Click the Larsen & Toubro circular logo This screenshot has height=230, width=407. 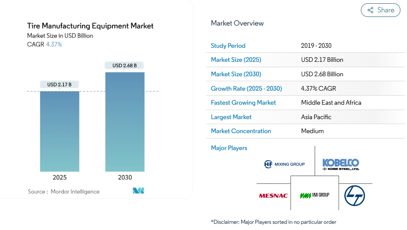354,195
